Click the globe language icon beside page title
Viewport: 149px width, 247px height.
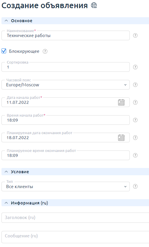point(94,6)
